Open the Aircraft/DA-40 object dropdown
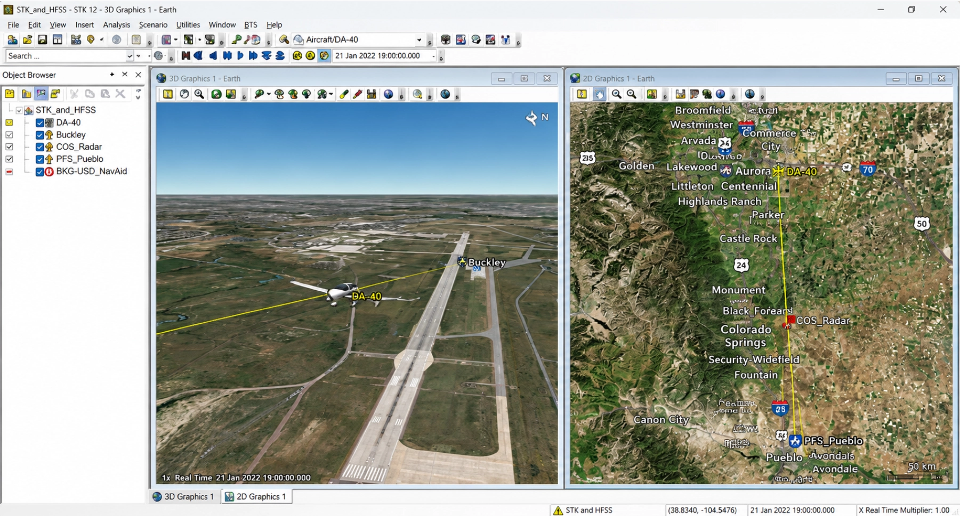 419,40
